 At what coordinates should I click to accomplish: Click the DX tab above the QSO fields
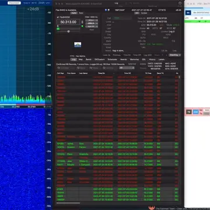pyautogui.click(x=136, y=13)
